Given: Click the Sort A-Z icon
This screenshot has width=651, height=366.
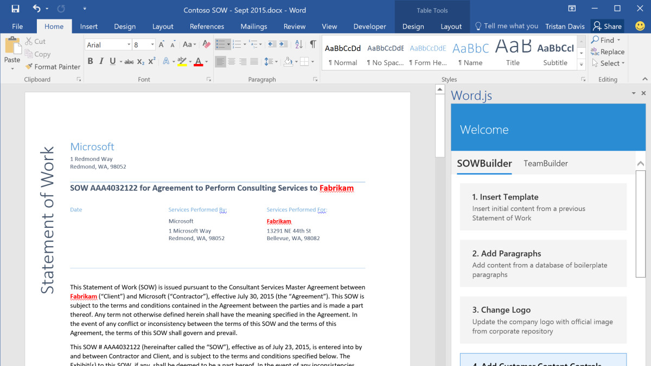Looking at the screenshot, I should coord(298,44).
